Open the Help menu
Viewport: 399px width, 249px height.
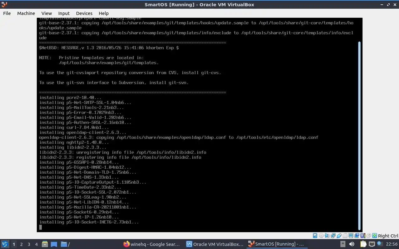[103, 13]
